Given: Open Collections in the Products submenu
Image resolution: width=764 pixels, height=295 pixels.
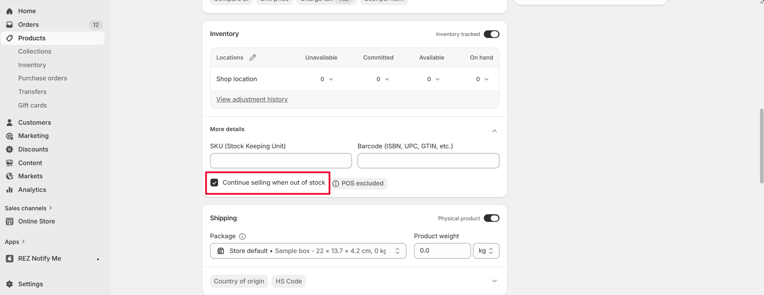Looking at the screenshot, I should coord(35,52).
